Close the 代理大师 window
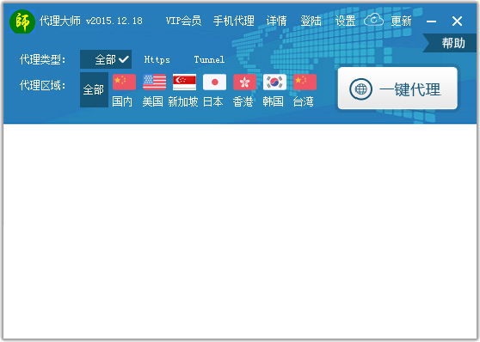480x342 pixels. [x=457, y=21]
